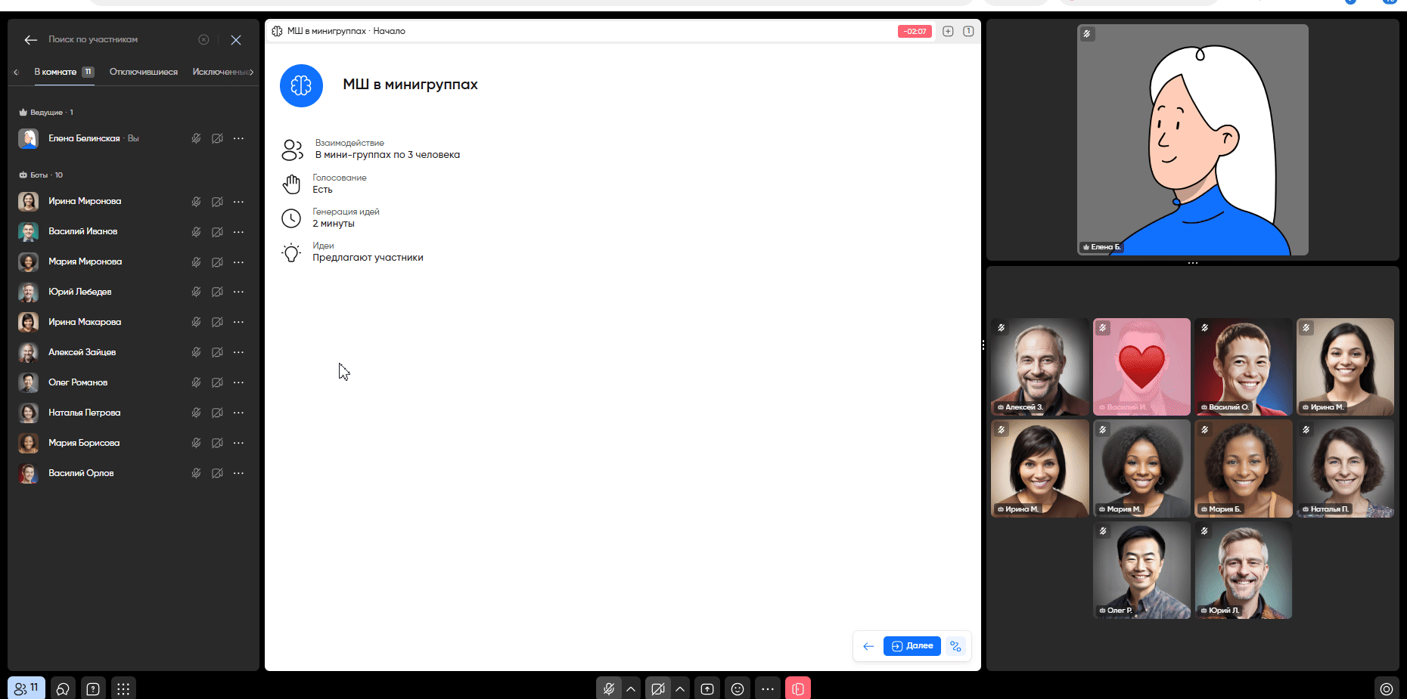Click the plus icon in activity header
Image resolution: width=1407 pixels, height=699 pixels.
948,31
